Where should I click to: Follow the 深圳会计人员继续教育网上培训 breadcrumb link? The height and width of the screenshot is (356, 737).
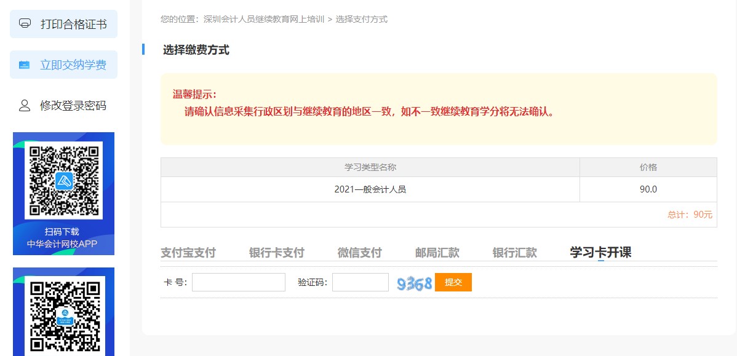pyautogui.click(x=264, y=19)
